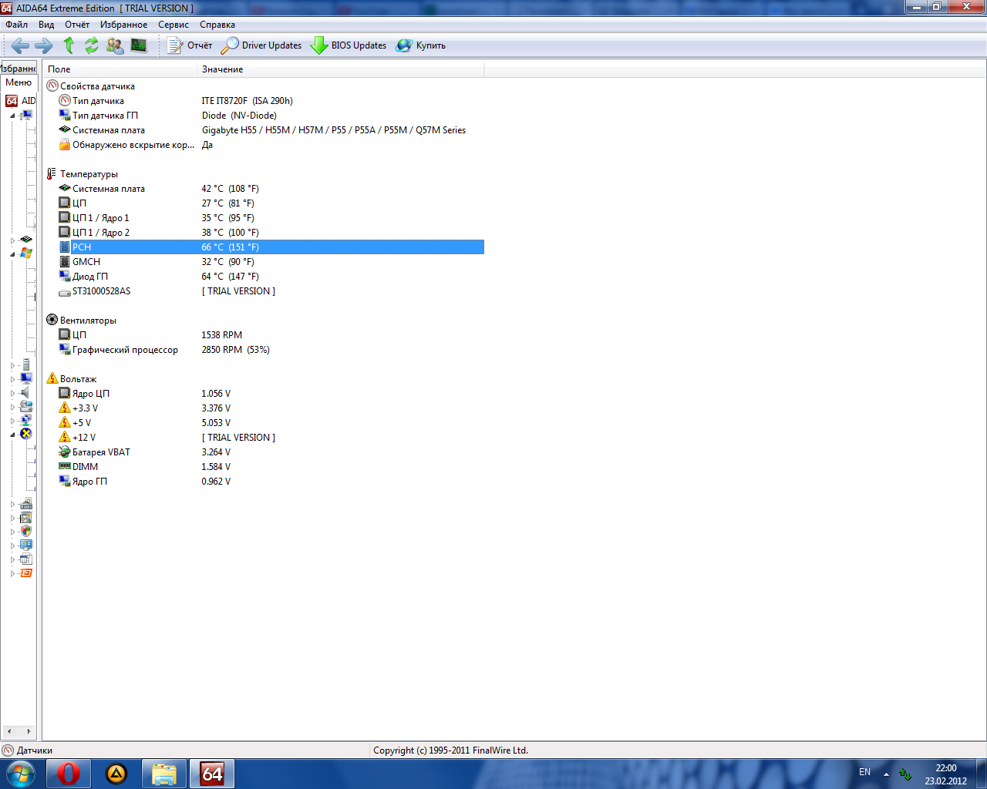The image size is (987, 789).
Task: Select the orange Benchmark icon in tree
Action: click(x=26, y=572)
